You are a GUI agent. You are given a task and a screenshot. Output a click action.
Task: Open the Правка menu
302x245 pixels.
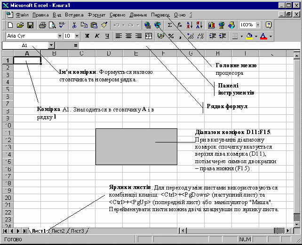tap(40, 15)
